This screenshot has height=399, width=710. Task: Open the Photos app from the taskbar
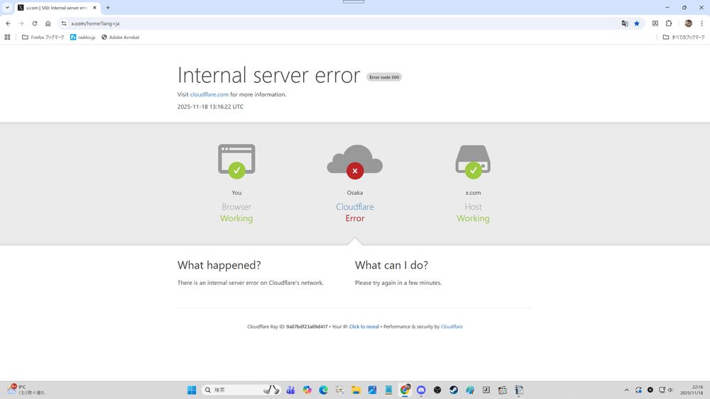pos(372,390)
